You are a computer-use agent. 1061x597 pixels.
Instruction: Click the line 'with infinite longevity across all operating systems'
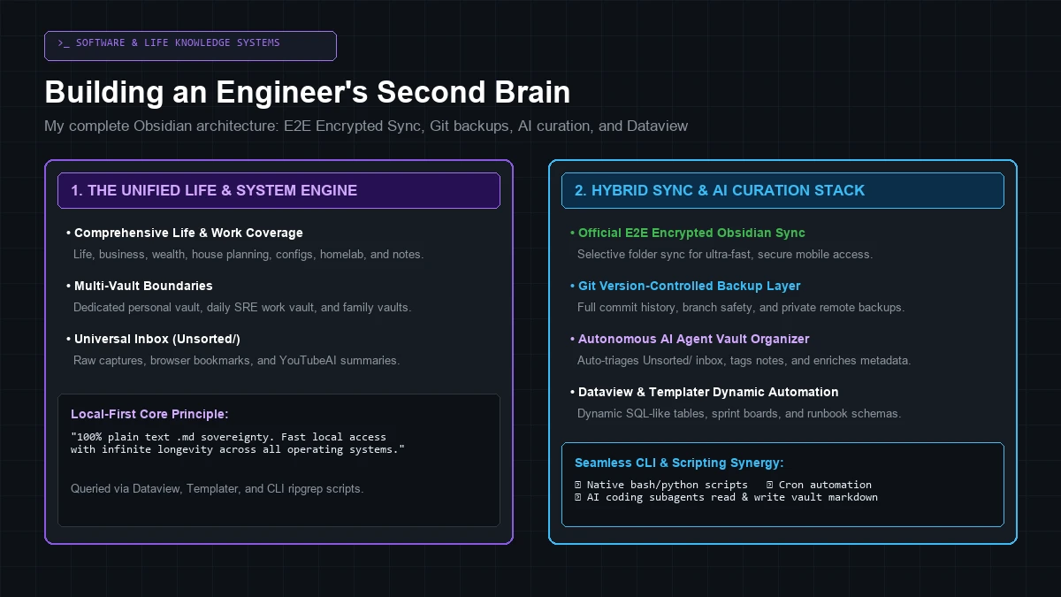coord(238,449)
